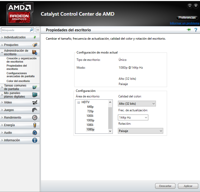Click the Energía battery icon
Image resolution: width=200 pixels, height=192 pixels.
(35, 125)
